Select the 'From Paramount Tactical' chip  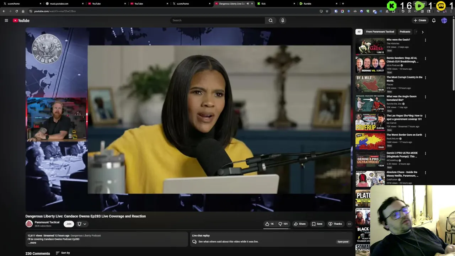coord(380,32)
